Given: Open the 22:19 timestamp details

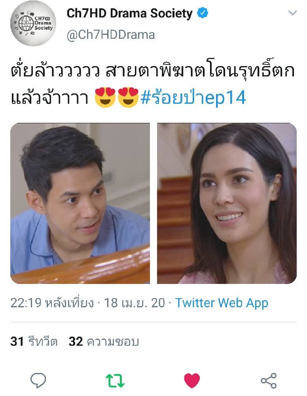Looking at the screenshot, I should [x=52, y=303].
